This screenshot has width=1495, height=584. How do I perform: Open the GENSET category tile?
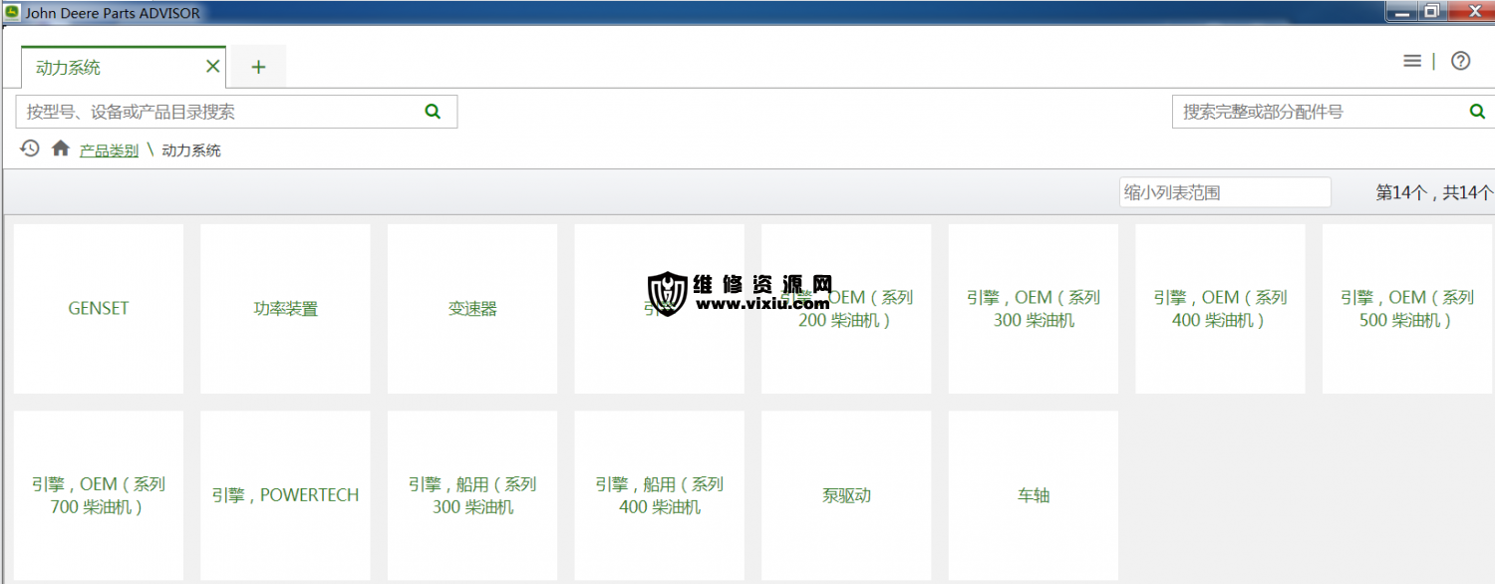click(99, 309)
